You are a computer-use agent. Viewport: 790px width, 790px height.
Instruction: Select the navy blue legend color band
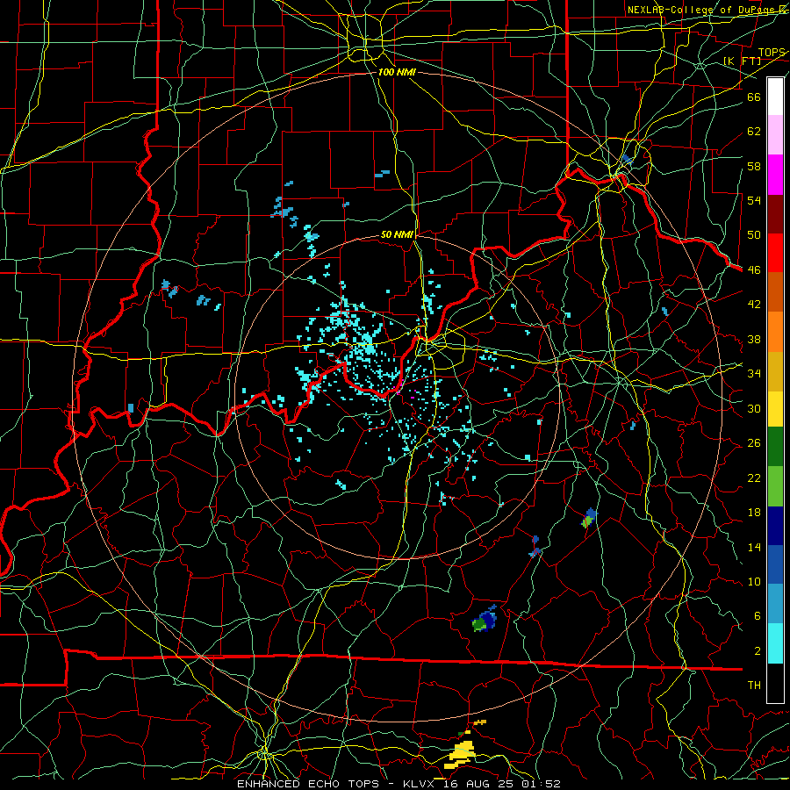tap(775, 526)
